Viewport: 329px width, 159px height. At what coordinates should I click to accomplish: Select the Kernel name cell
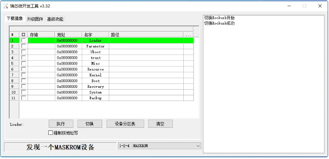pos(96,75)
